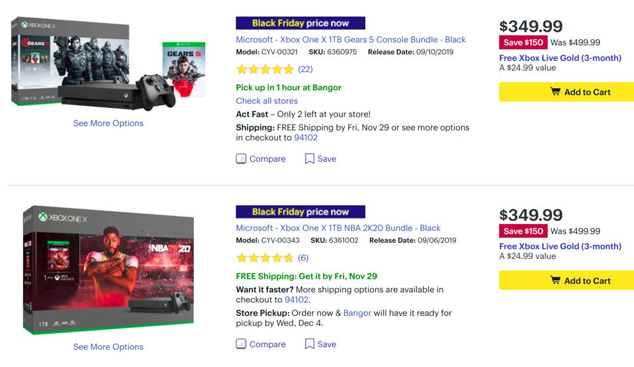This screenshot has height=367, width=634.
Task: Click the cart icon on the Gears 5 Add to Cart button
Action: pyautogui.click(x=555, y=92)
